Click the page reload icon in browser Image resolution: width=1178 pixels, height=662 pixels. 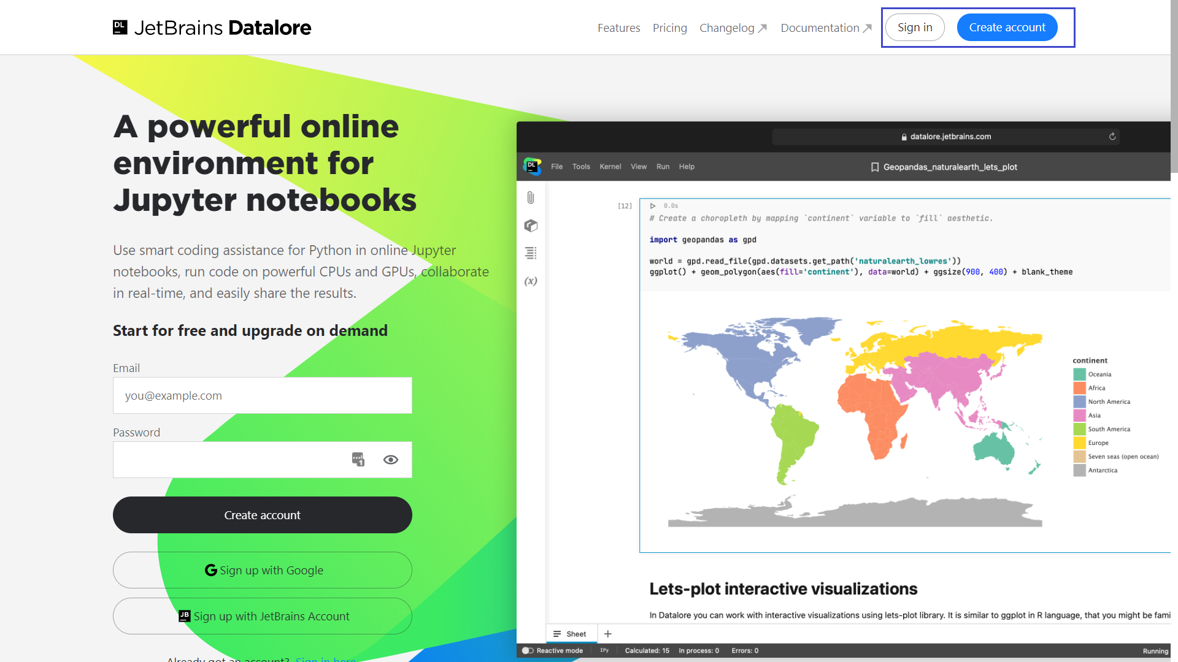point(1114,137)
